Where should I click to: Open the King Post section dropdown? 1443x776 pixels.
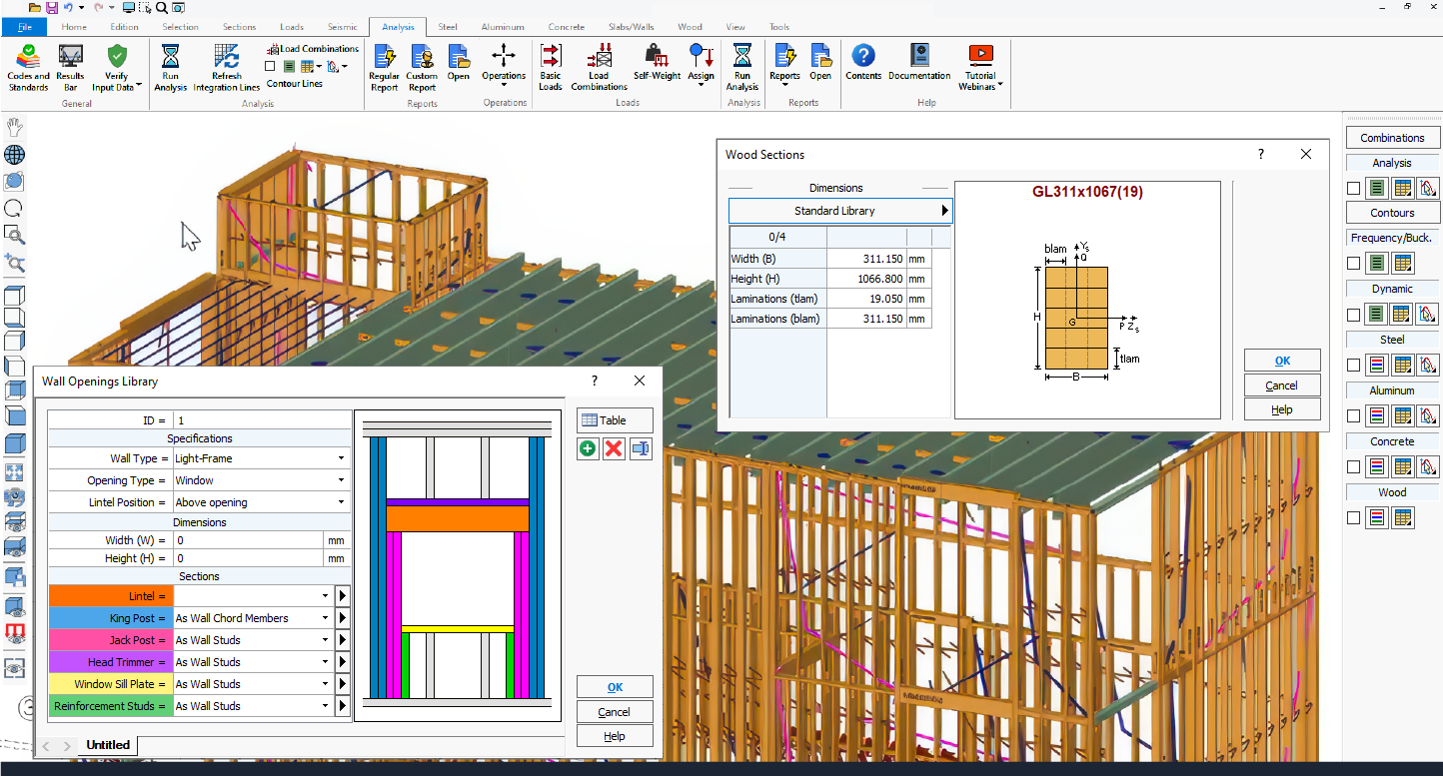click(254, 618)
